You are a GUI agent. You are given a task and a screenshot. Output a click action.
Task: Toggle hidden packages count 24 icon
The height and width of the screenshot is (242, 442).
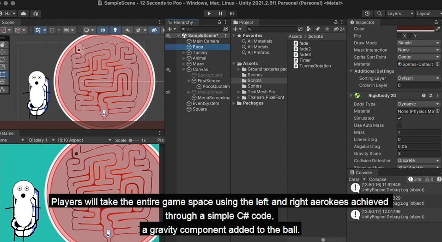tap(339, 29)
